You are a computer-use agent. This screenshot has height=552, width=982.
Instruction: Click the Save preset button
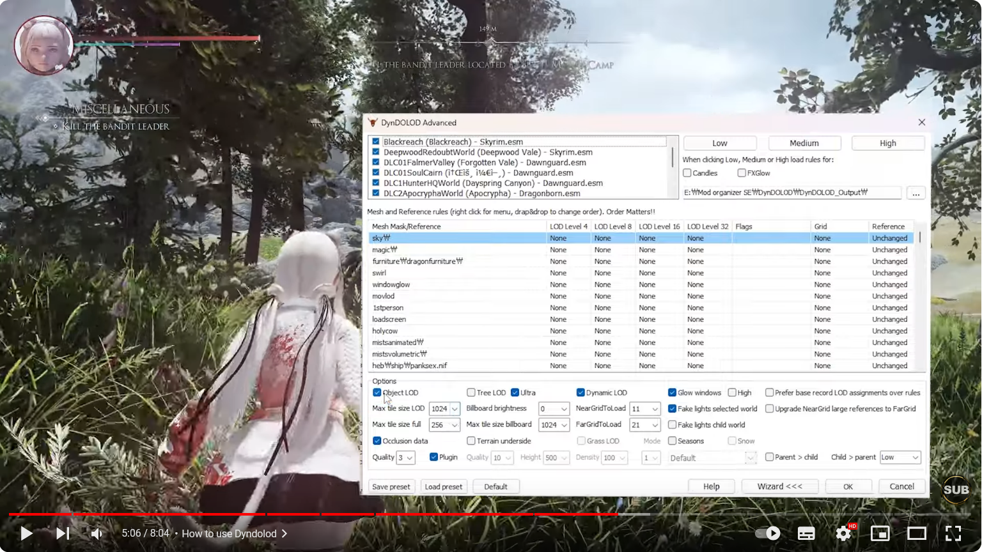pyautogui.click(x=391, y=487)
